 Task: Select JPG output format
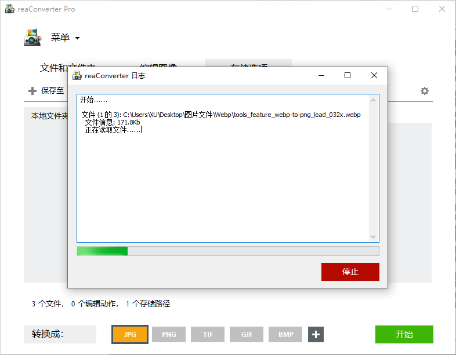130,334
